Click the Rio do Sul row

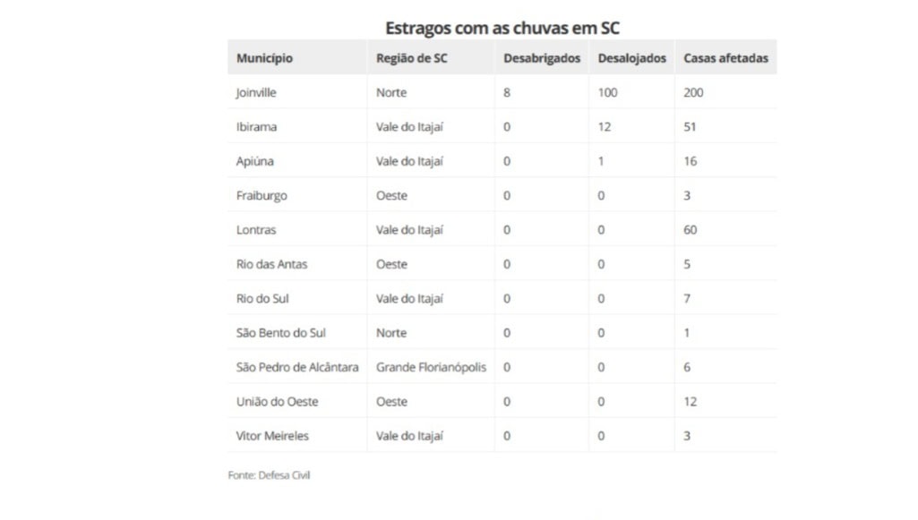point(262,299)
